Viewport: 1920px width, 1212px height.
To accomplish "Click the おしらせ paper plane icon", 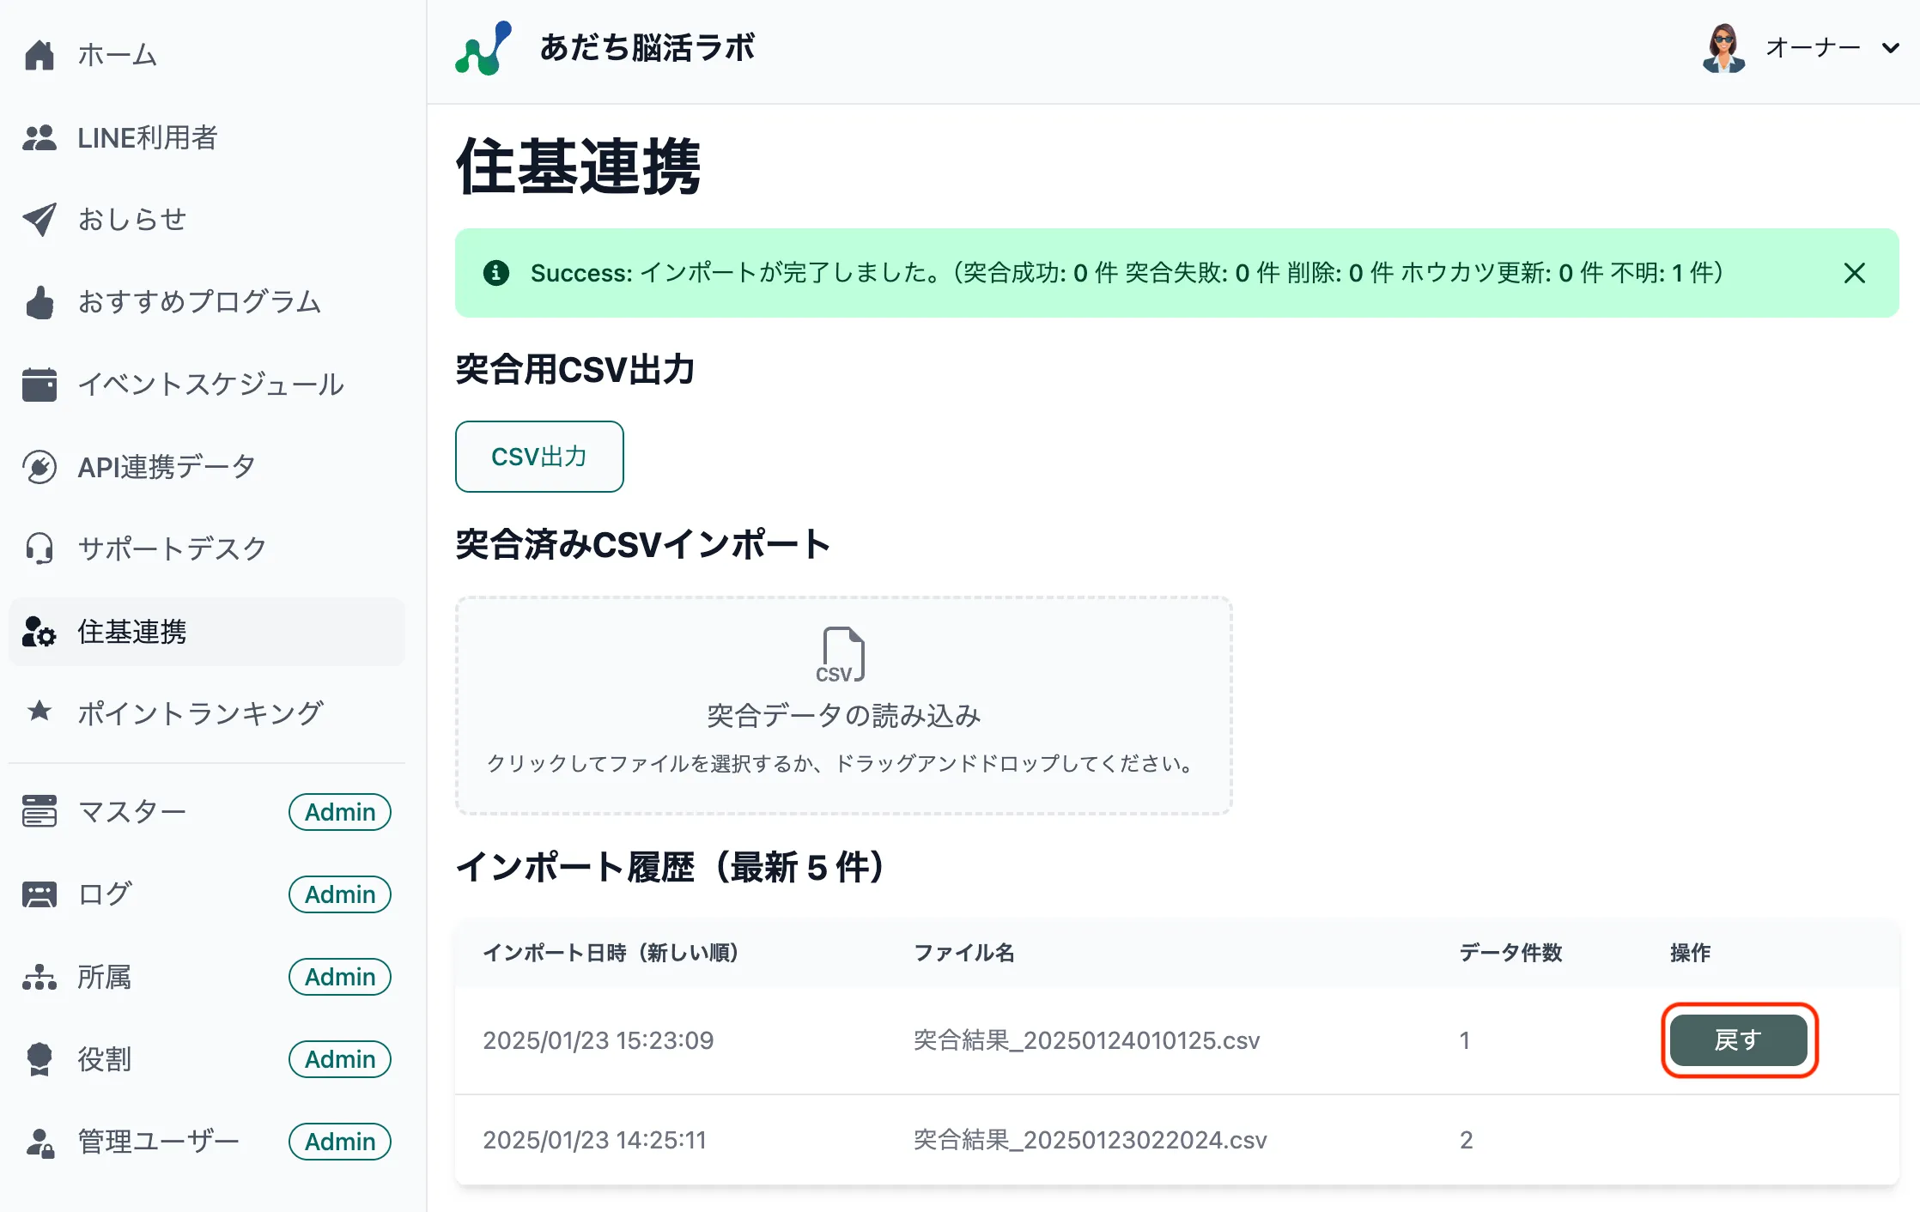I will (39, 220).
